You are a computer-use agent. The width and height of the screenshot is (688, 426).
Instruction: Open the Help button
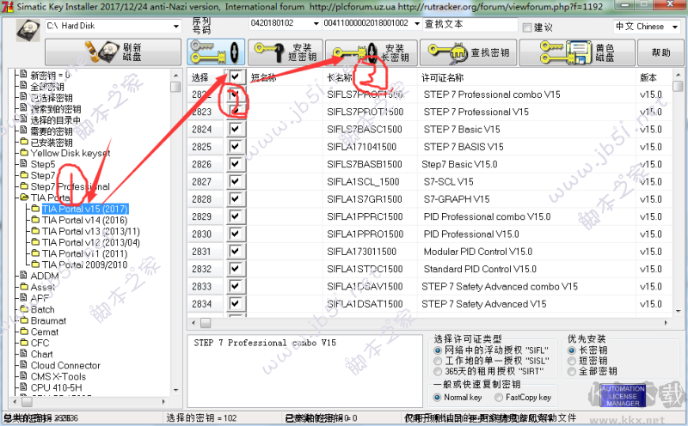(660, 52)
